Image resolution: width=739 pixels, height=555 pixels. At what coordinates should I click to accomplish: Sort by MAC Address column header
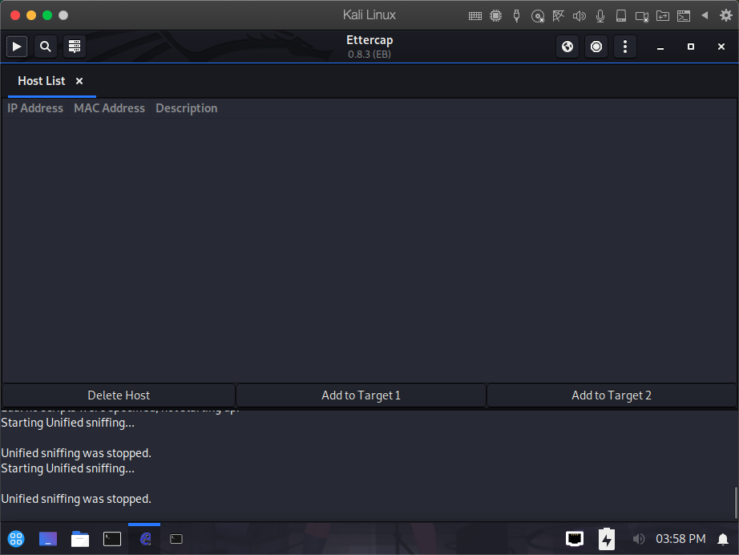109,108
